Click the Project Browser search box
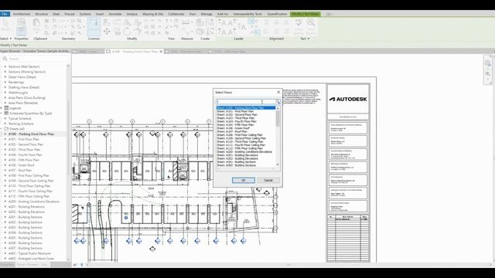The width and height of the screenshot is (495, 278). (x=36, y=59)
